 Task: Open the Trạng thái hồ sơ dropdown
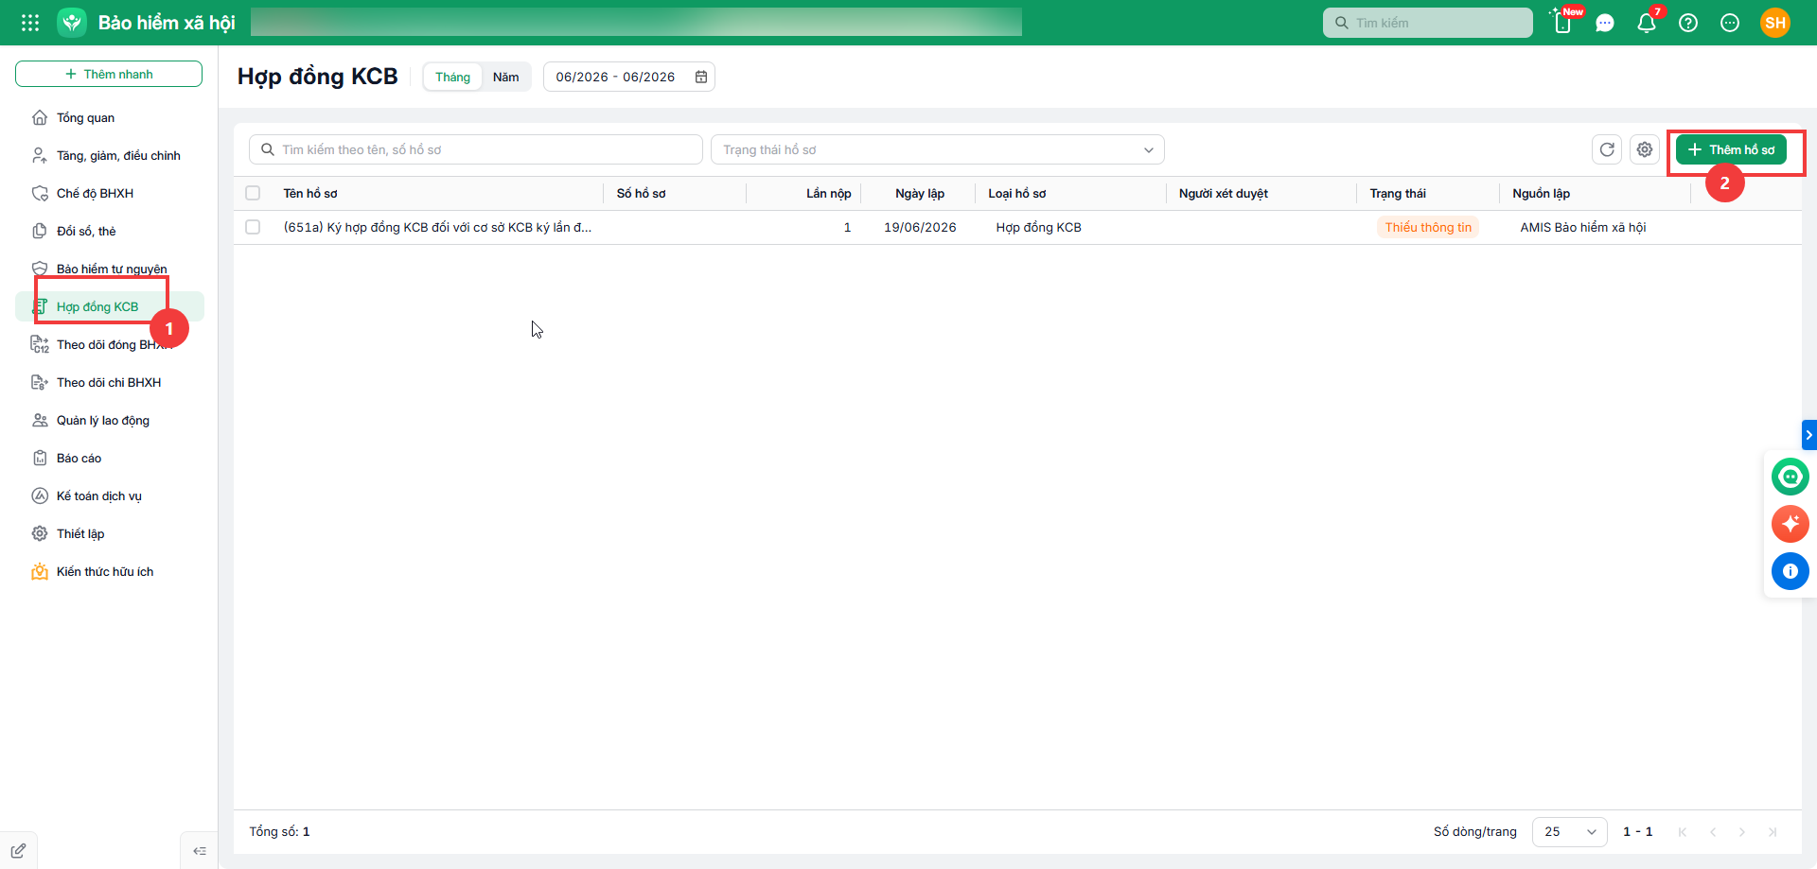[x=937, y=149]
